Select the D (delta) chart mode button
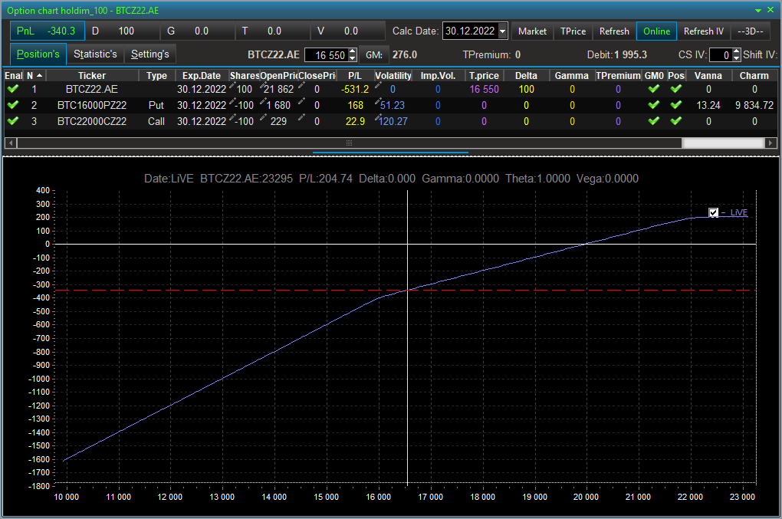782x519 pixels. tap(123, 31)
